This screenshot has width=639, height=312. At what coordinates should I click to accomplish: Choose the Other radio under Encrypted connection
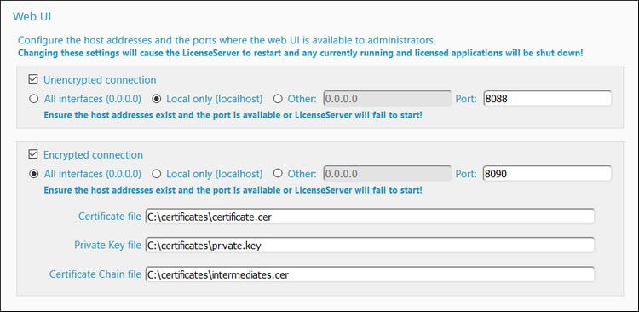[278, 174]
